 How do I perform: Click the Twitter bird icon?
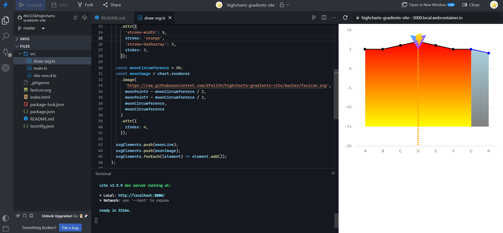pos(18,216)
